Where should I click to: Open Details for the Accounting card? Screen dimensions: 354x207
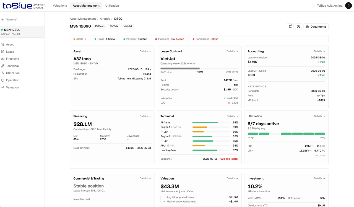click(x=319, y=51)
